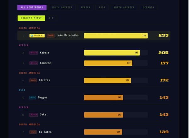This screenshot has height=138, width=189.
Task: Click the South tag beside Lake Maracaibo
Action: tap(51, 36)
